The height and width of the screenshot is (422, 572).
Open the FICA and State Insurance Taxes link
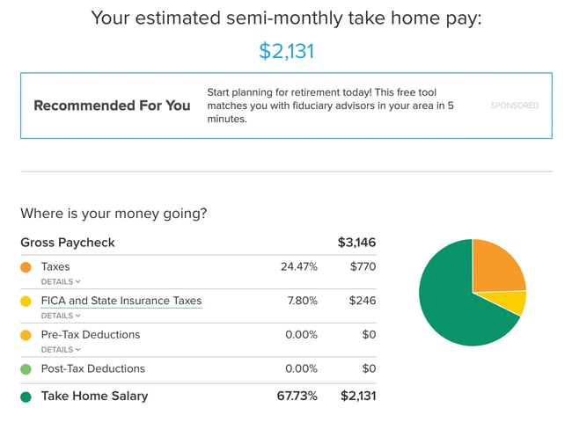click(121, 301)
